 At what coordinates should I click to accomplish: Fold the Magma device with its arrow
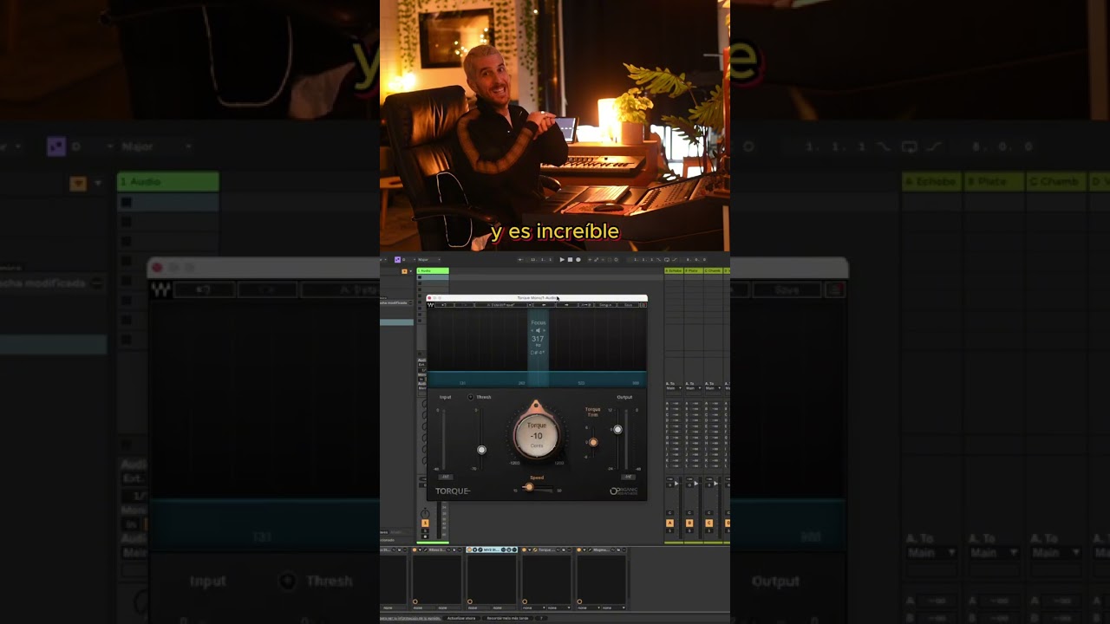click(x=584, y=549)
